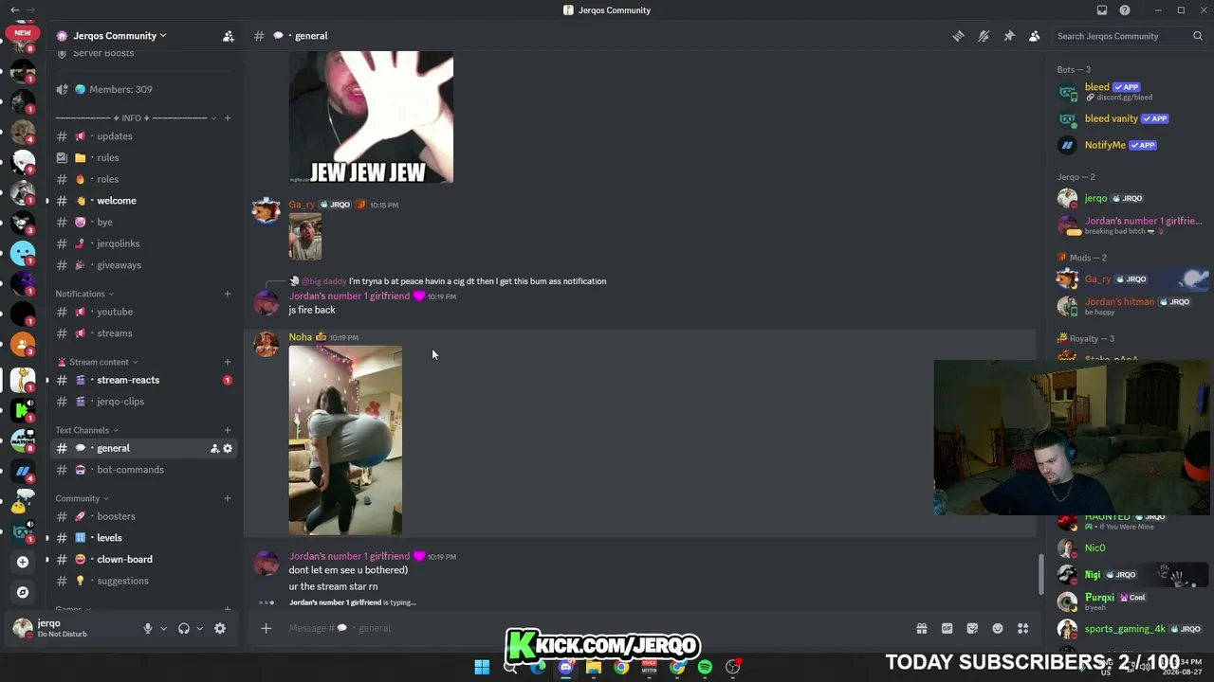Open the Discord inbox icon
Viewport: 1214px width, 682px height.
tap(1102, 10)
